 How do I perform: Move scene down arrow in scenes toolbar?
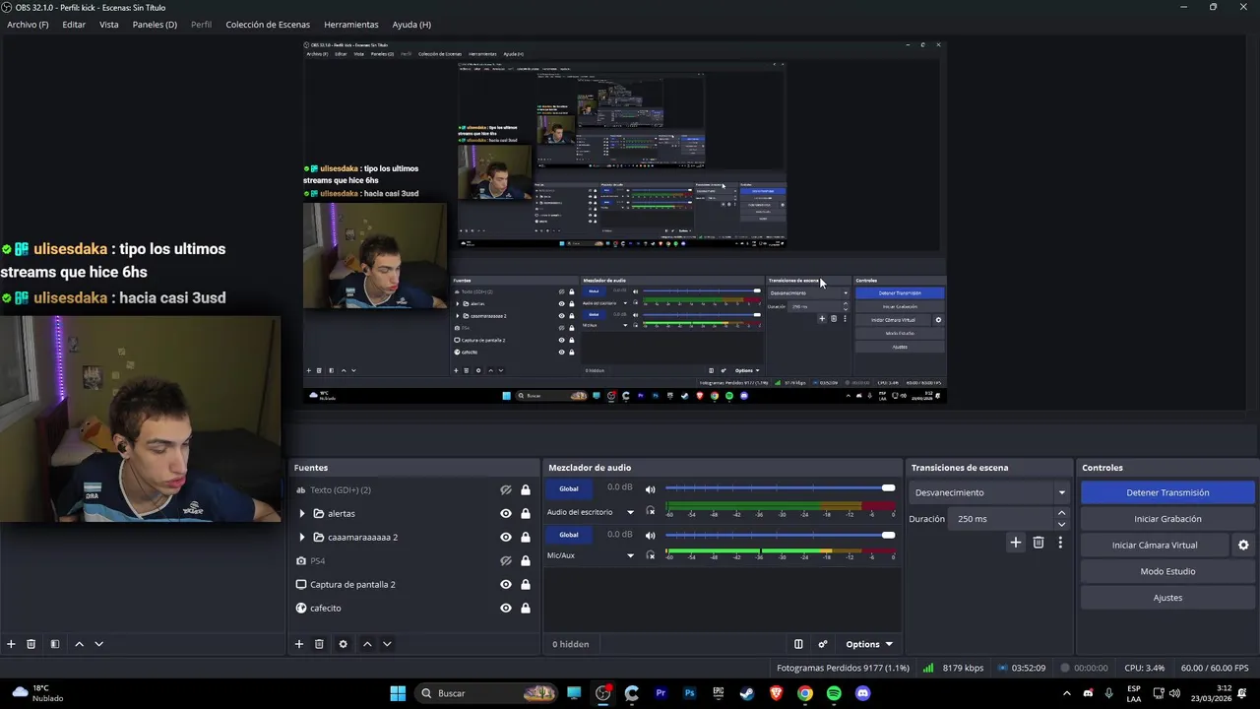click(98, 644)
